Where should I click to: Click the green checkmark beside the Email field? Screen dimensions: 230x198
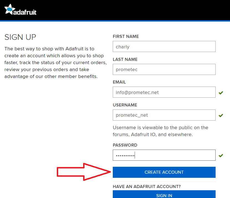pos(221,93)
